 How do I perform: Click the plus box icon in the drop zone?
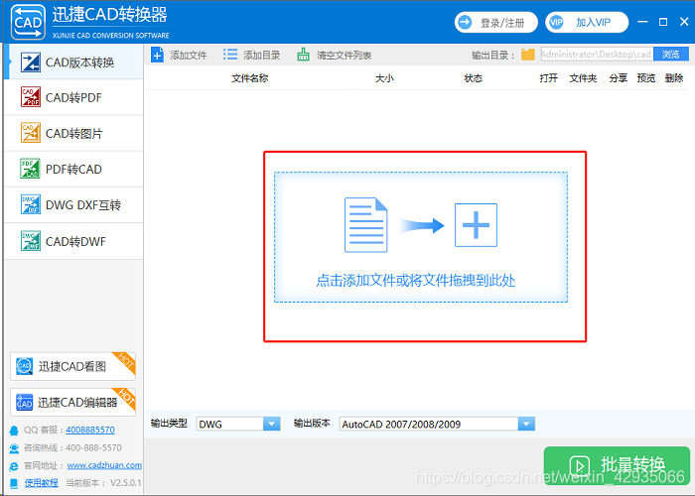(x=476, y=225)
